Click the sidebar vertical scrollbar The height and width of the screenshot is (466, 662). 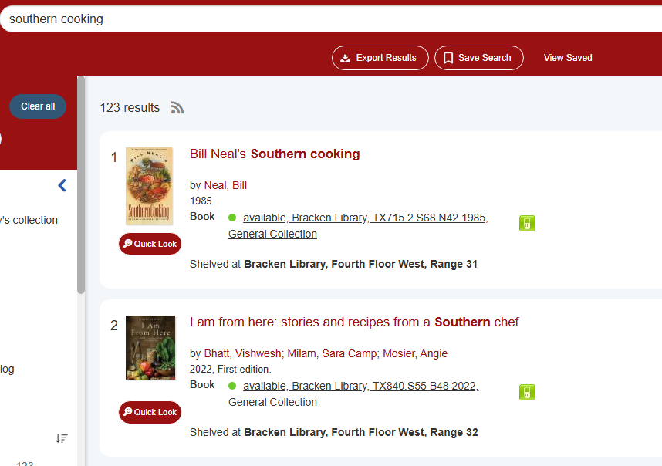tap(81, 185)
